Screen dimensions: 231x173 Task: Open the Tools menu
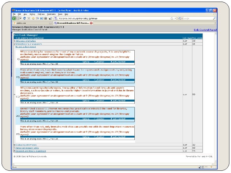pos(60,14)
